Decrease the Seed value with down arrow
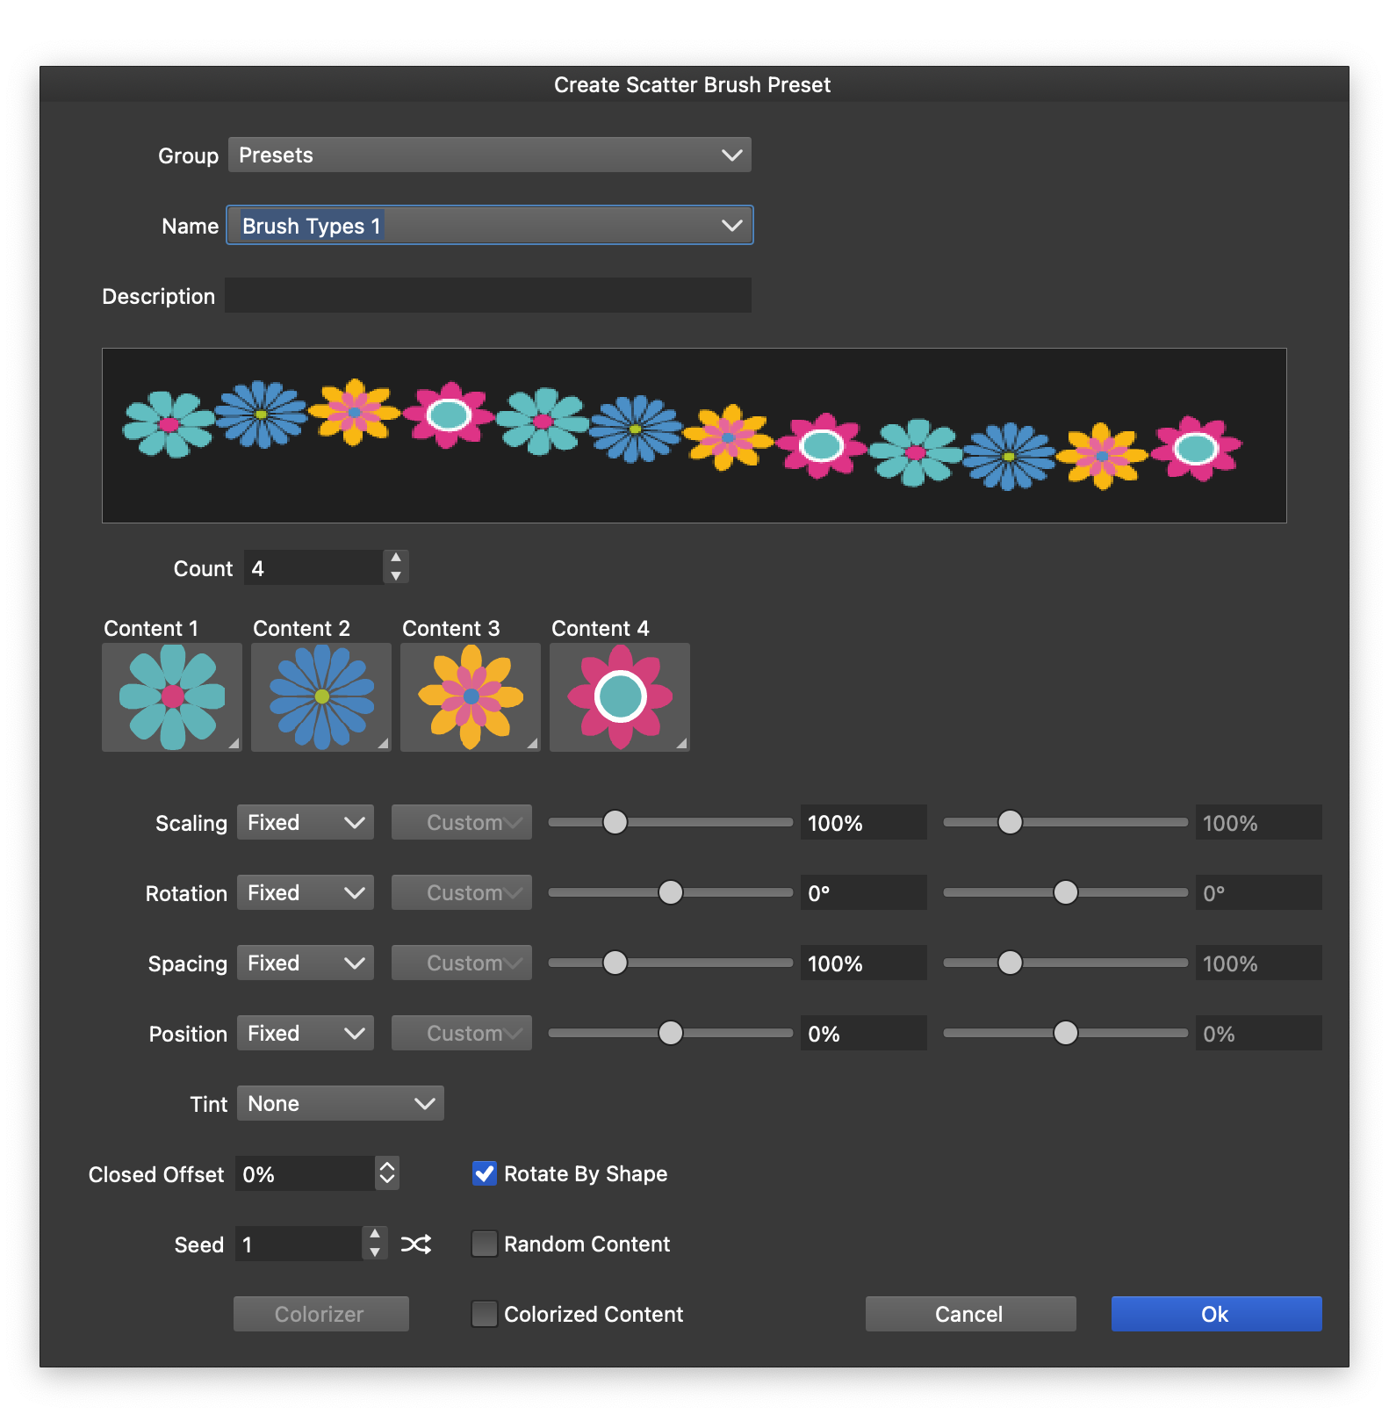The height and width of the screenshot is (1414, 1389). [x=375, y=1252]
